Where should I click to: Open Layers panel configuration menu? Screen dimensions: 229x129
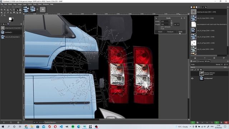click(x=228, y=61)
